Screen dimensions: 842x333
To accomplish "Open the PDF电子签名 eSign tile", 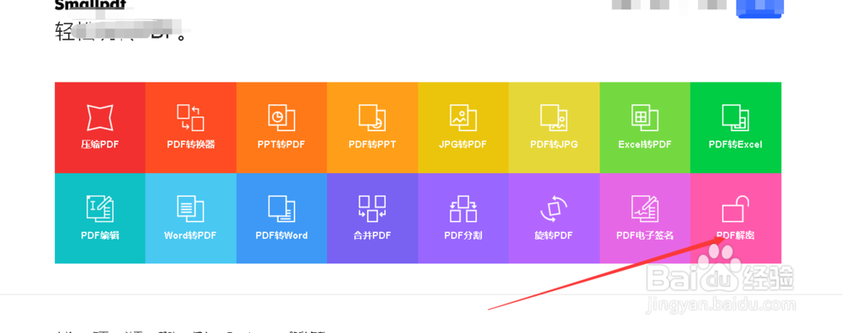I will point(645,219).
